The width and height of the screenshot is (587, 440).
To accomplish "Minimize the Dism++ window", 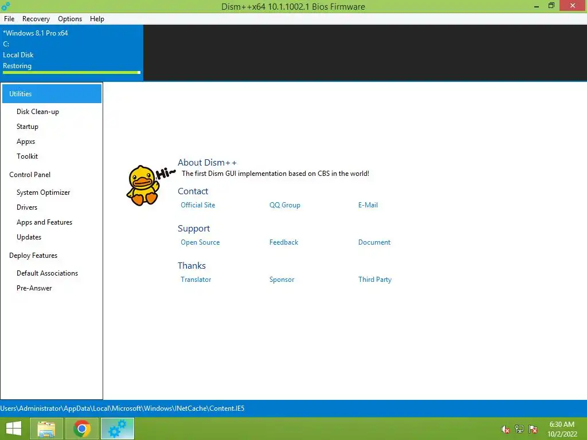I will pyautogui.click(x=537, y=6).
